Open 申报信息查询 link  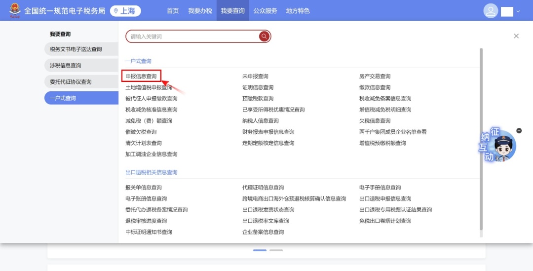pyautogui.click(x=141, y=77)
